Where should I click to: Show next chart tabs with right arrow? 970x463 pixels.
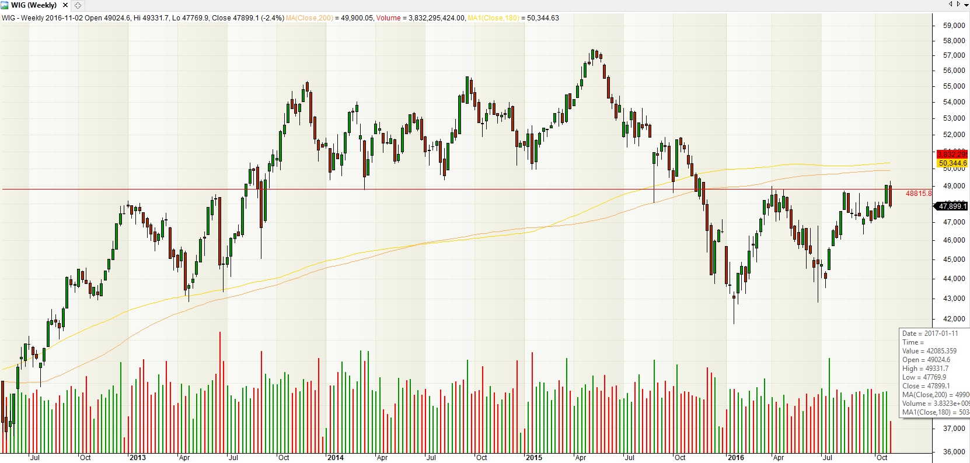click(958, 4)
